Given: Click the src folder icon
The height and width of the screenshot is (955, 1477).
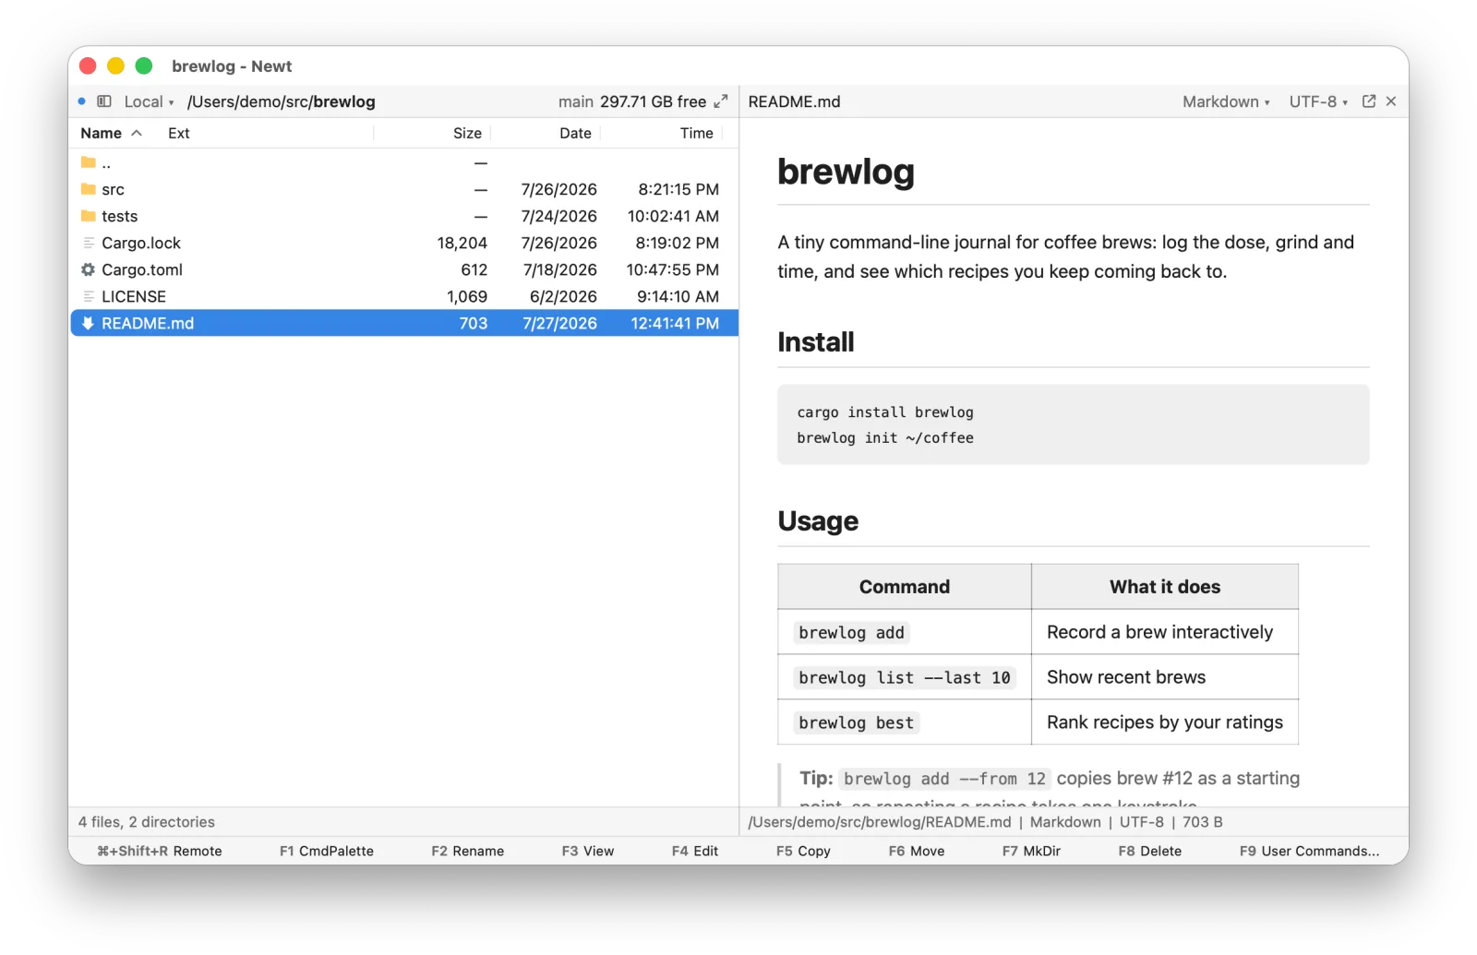Looking at the screenshot, I should [x=89, y=189].
